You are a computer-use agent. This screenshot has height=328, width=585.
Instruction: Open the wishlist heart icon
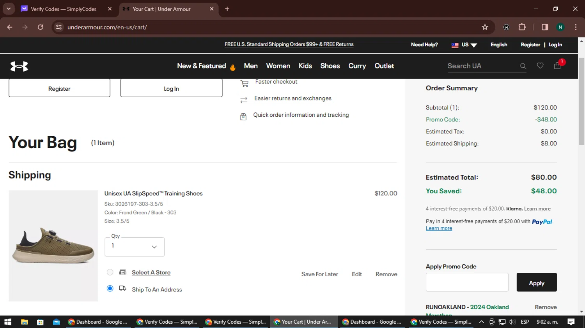[540, 66]
